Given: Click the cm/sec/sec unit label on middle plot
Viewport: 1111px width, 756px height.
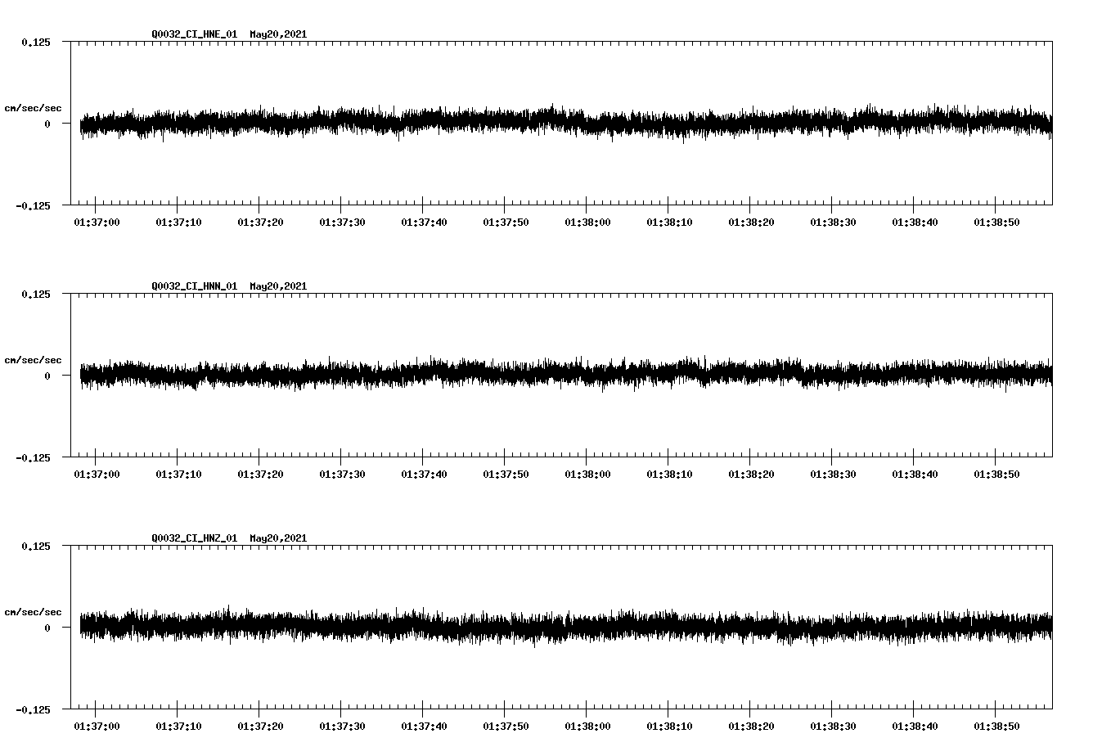Looking at the screenshot, I should coord(33,360).
